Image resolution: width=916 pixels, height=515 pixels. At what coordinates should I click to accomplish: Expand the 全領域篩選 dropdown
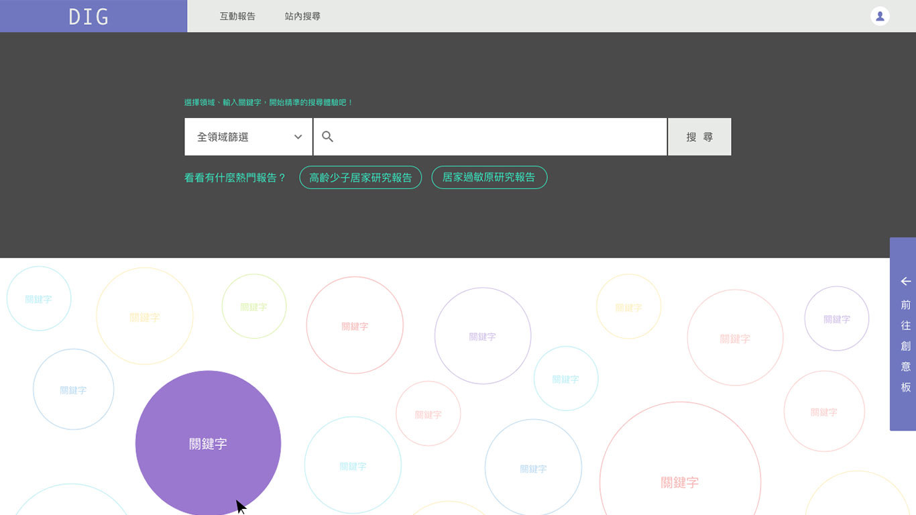(248, 137)
